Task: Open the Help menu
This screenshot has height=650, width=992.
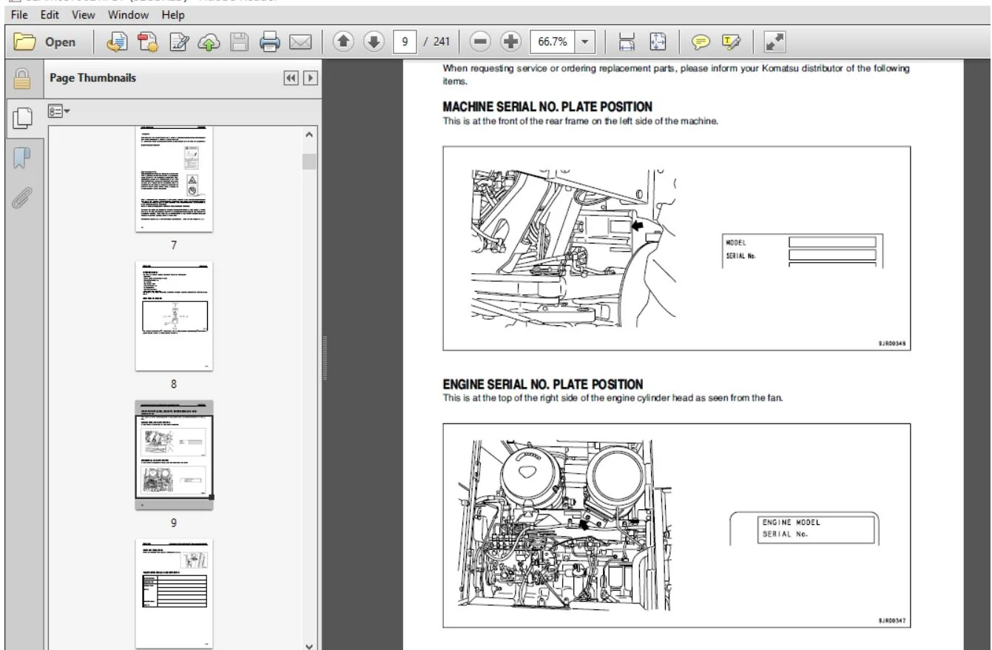Action: point(173,15)
